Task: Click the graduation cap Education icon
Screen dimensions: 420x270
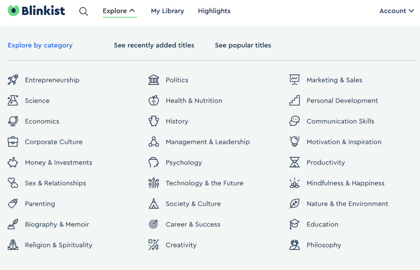Action: pos(294,224)
